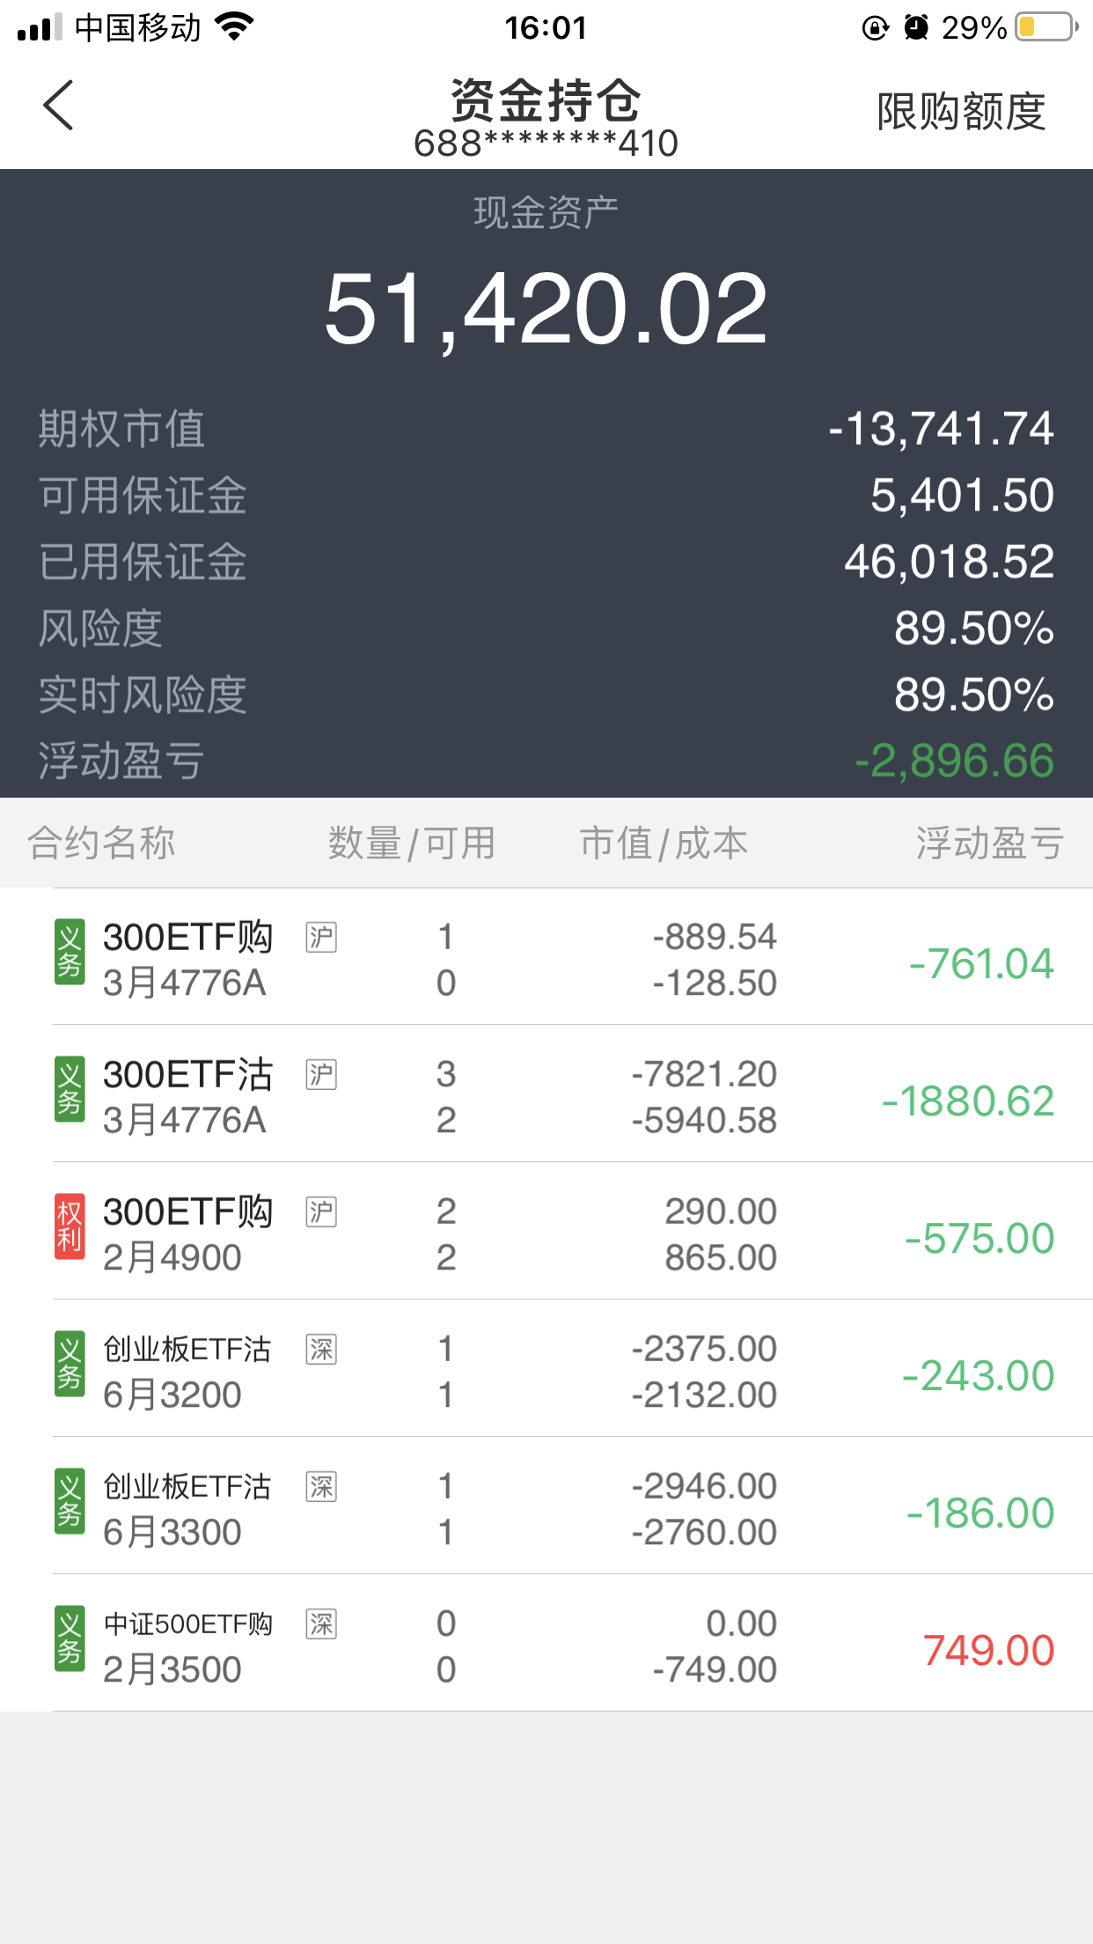
Task: Tap the 义务 tag on 300ETF购 3月4776A
Action: click(x=70, y=952)
